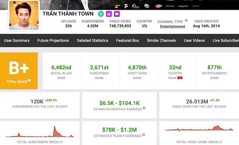Open the Similar Channels tab
Viewport: 239px width, 145px height.
coord(161,41)
